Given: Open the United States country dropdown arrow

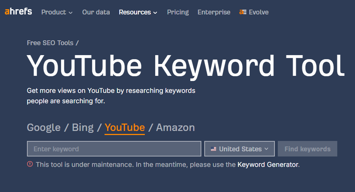Looking at the screenshot, I should coord(266,149).
